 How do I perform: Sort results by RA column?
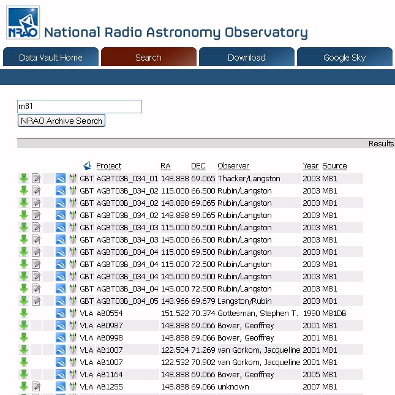point(165,166)
